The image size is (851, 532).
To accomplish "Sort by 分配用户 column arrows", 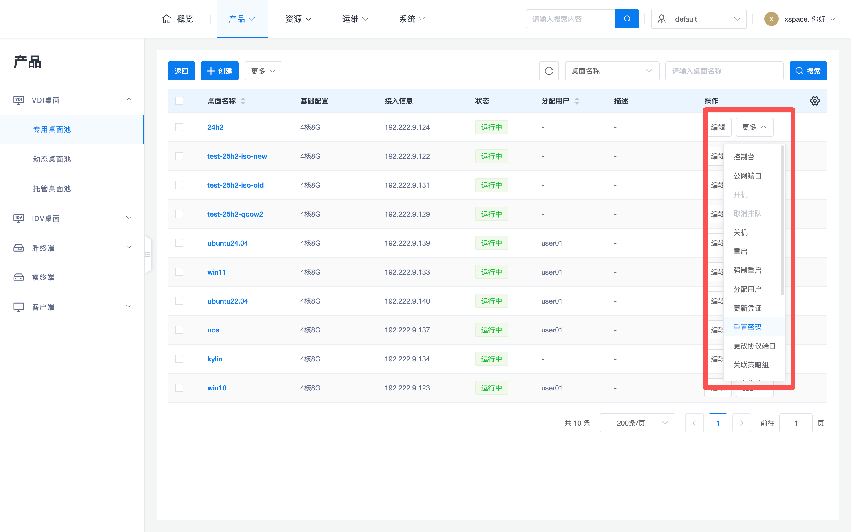I will click(x=576, y=101).
